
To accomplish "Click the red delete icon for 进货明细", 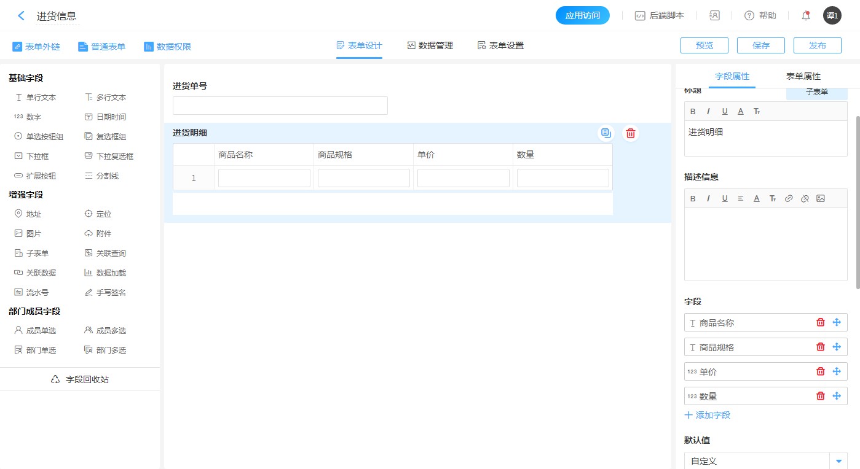I will (x=630, y=133).
